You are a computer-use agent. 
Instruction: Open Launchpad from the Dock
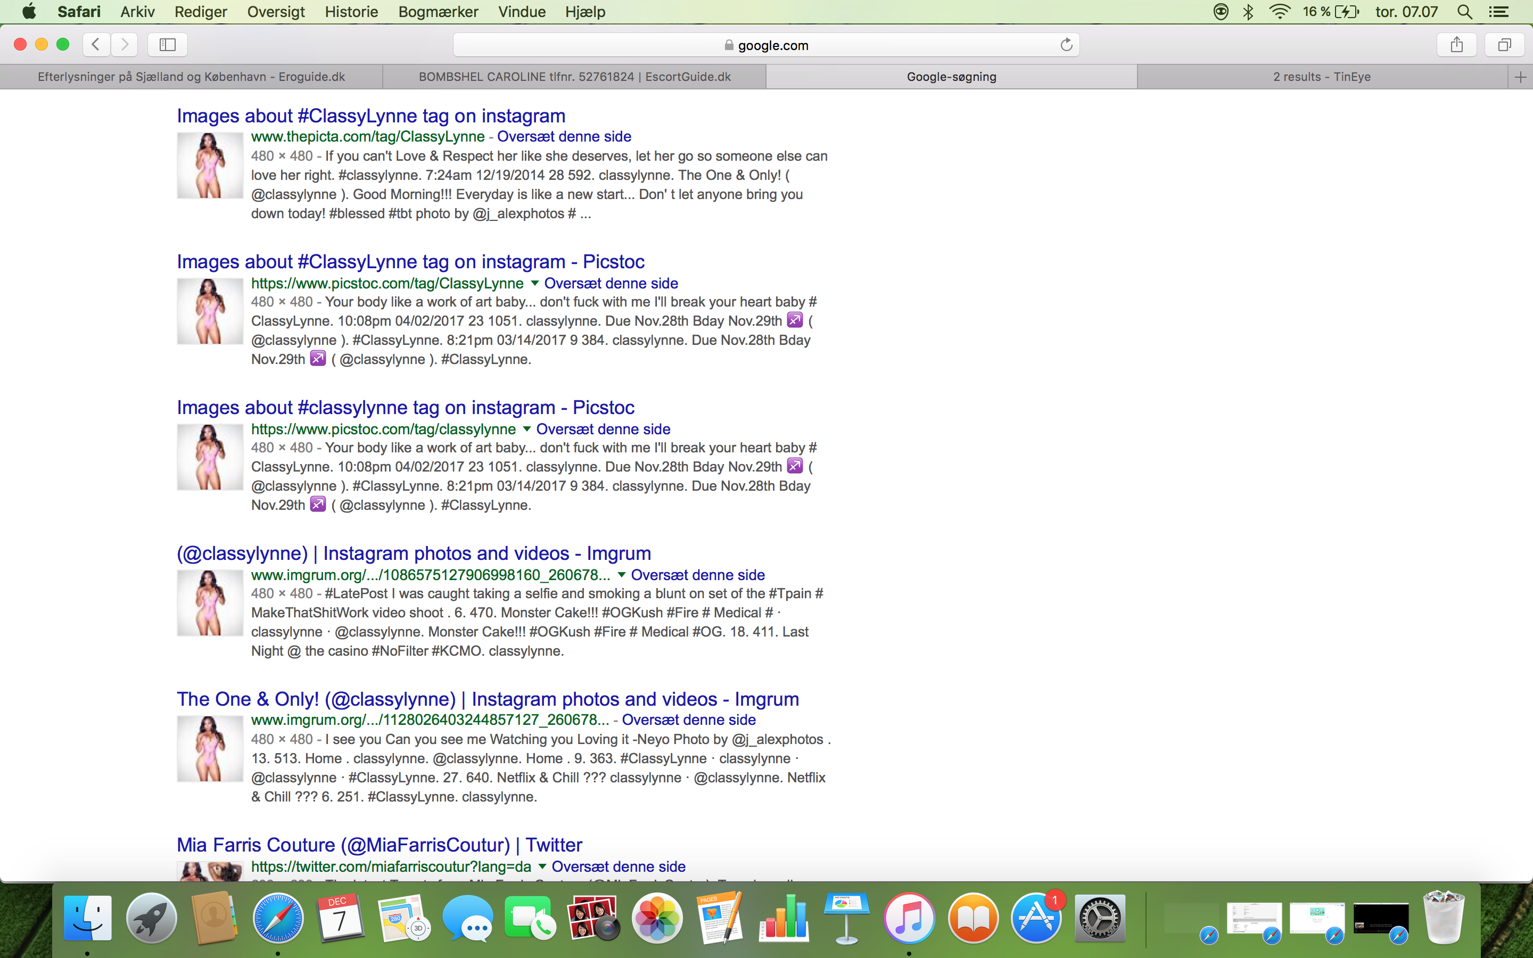point(151,918)
